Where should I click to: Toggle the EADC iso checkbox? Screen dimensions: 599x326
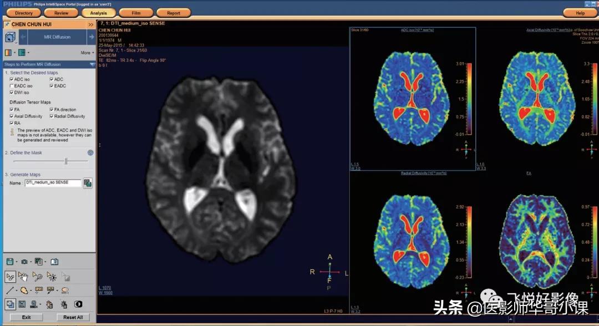(x=12, y=86)
